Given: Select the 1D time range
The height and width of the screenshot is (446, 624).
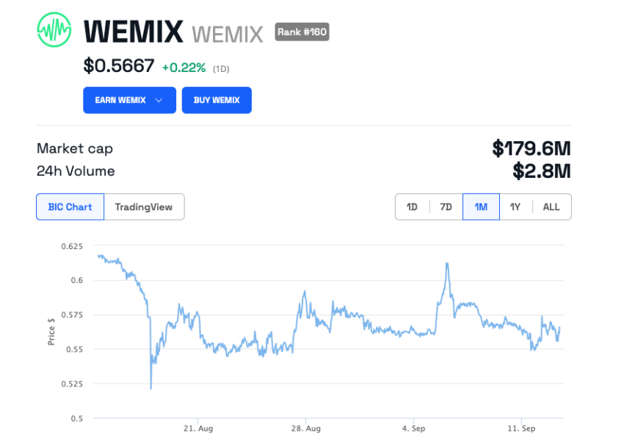Looking at the screenshot, I should pos(412,206).
